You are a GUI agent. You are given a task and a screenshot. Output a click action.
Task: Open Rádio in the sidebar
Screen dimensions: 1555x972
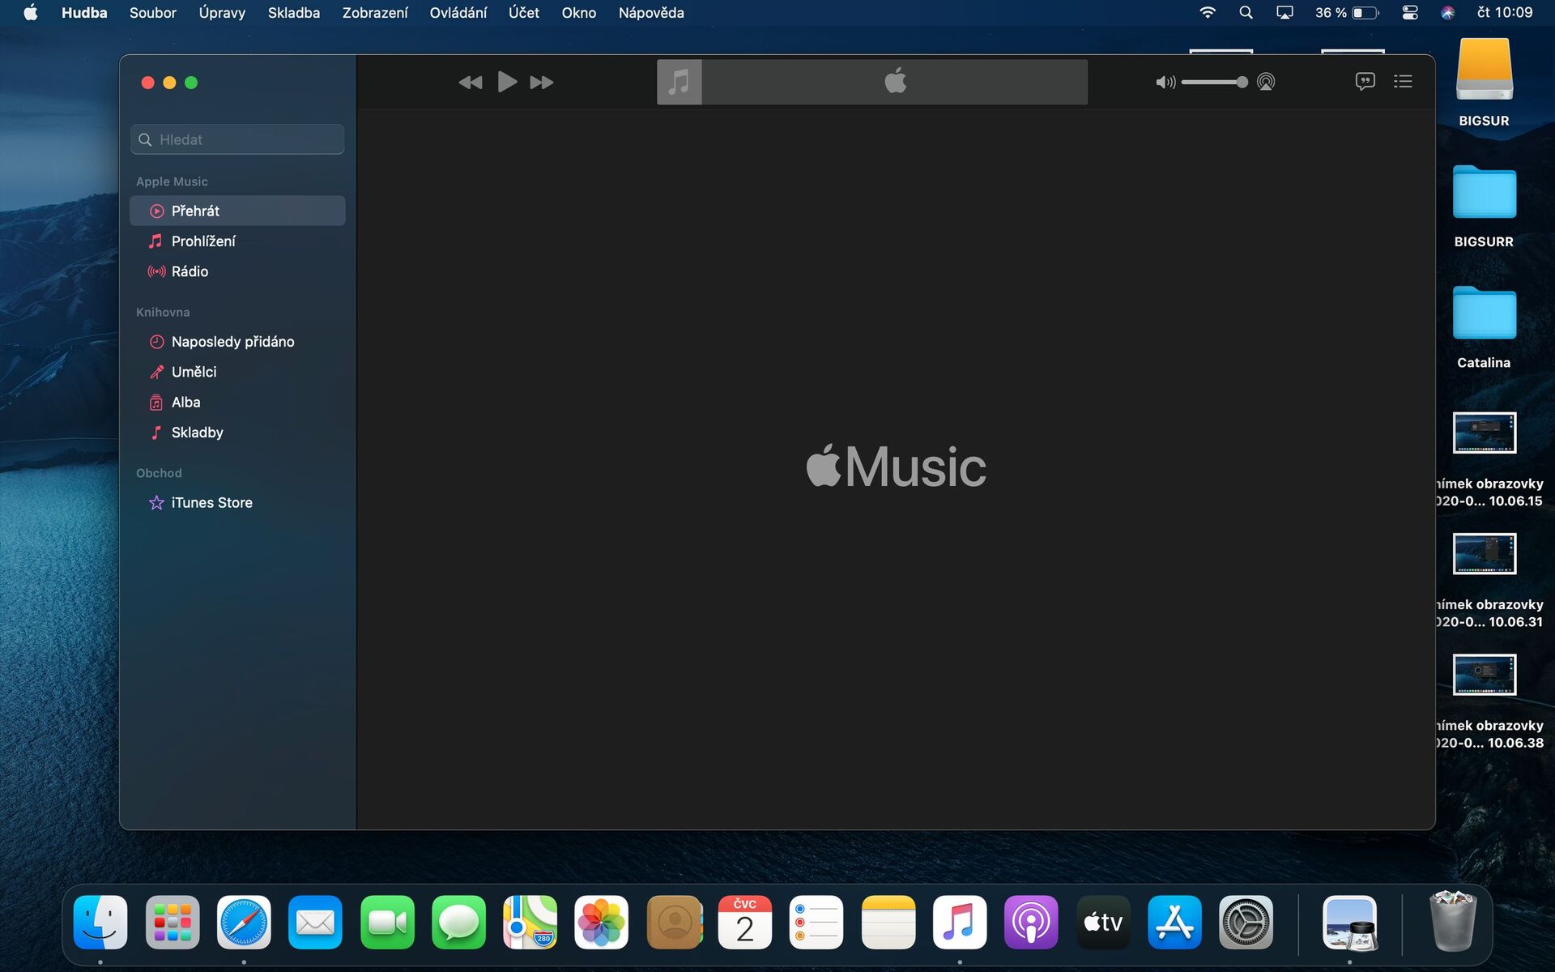(x=190, y=271)
